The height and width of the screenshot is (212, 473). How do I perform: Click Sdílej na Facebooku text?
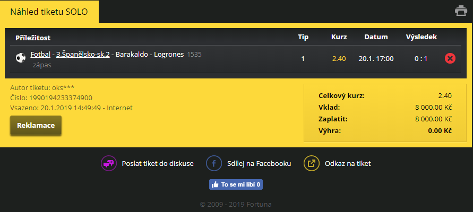[259, 164]
